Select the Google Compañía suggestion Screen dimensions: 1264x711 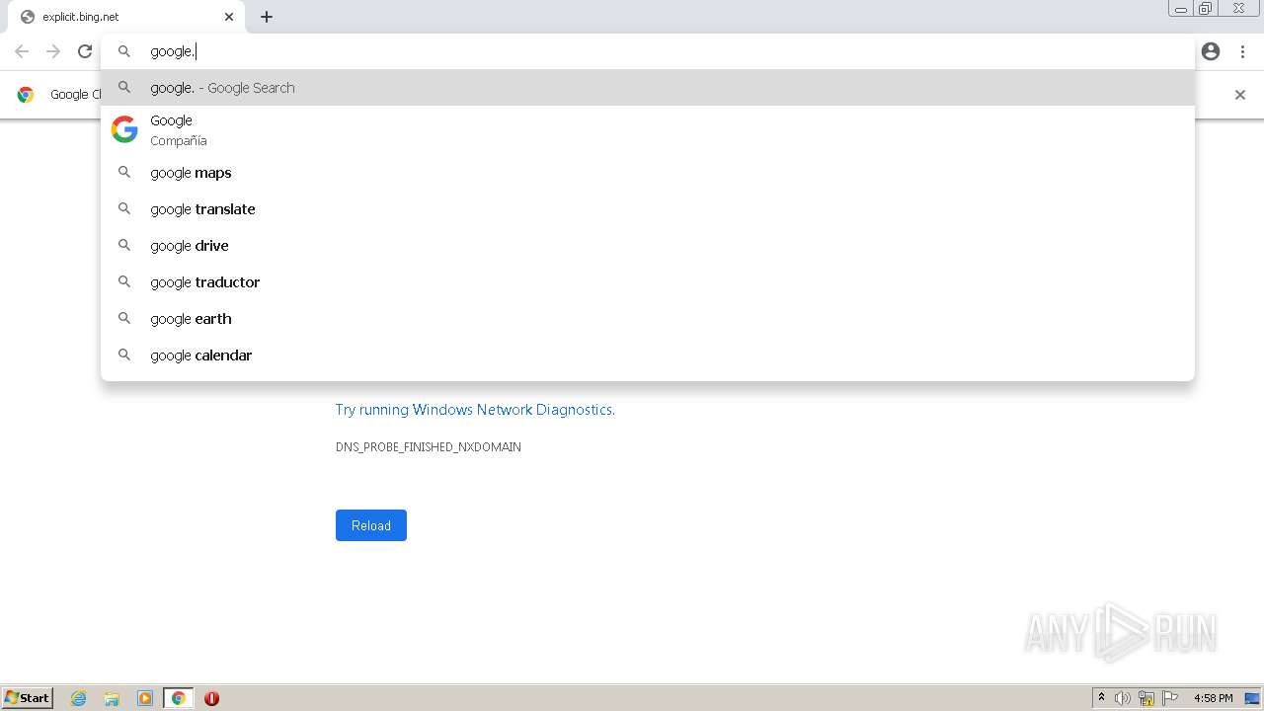tap(648, 129)
